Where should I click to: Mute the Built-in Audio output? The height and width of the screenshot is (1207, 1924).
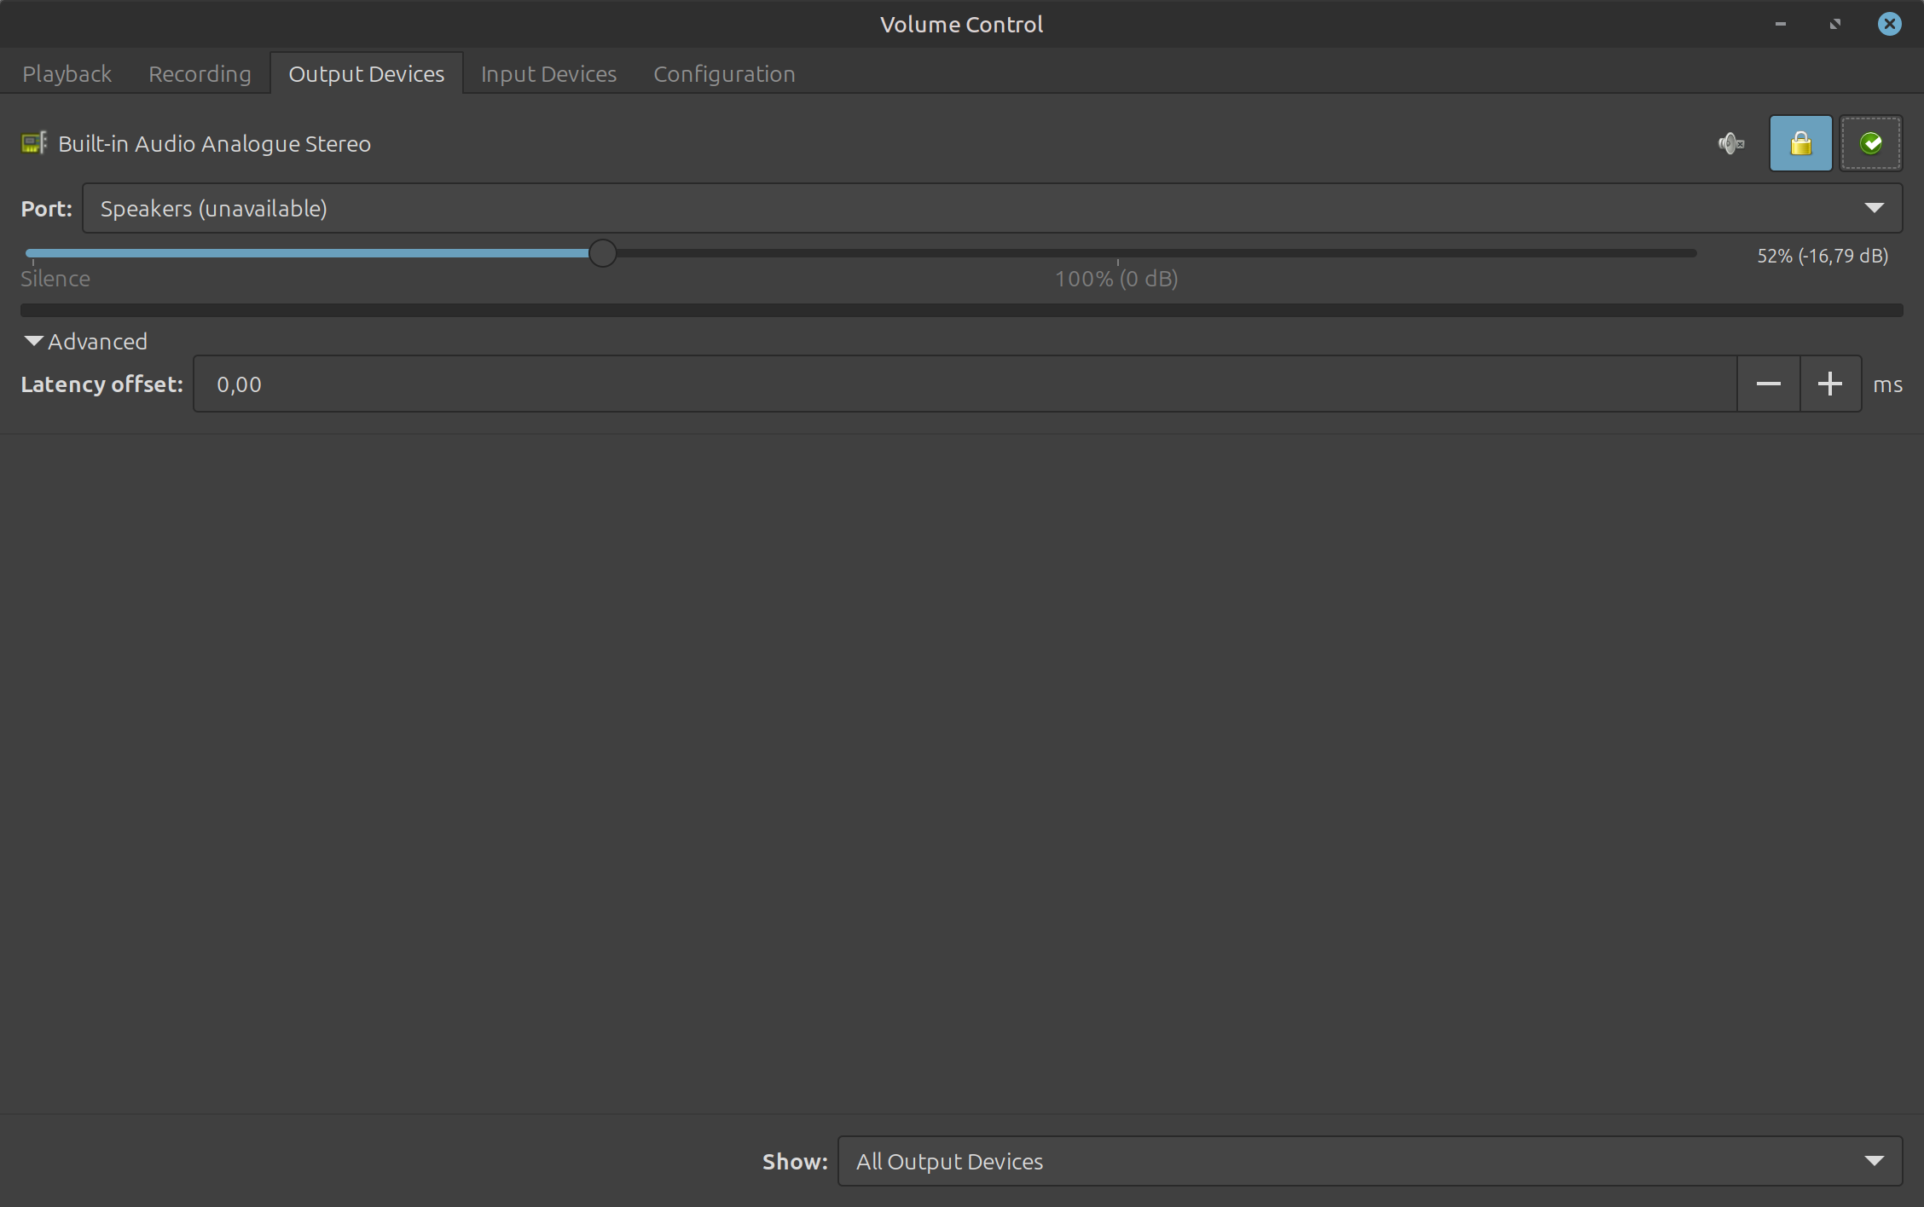click(1730, 143)
